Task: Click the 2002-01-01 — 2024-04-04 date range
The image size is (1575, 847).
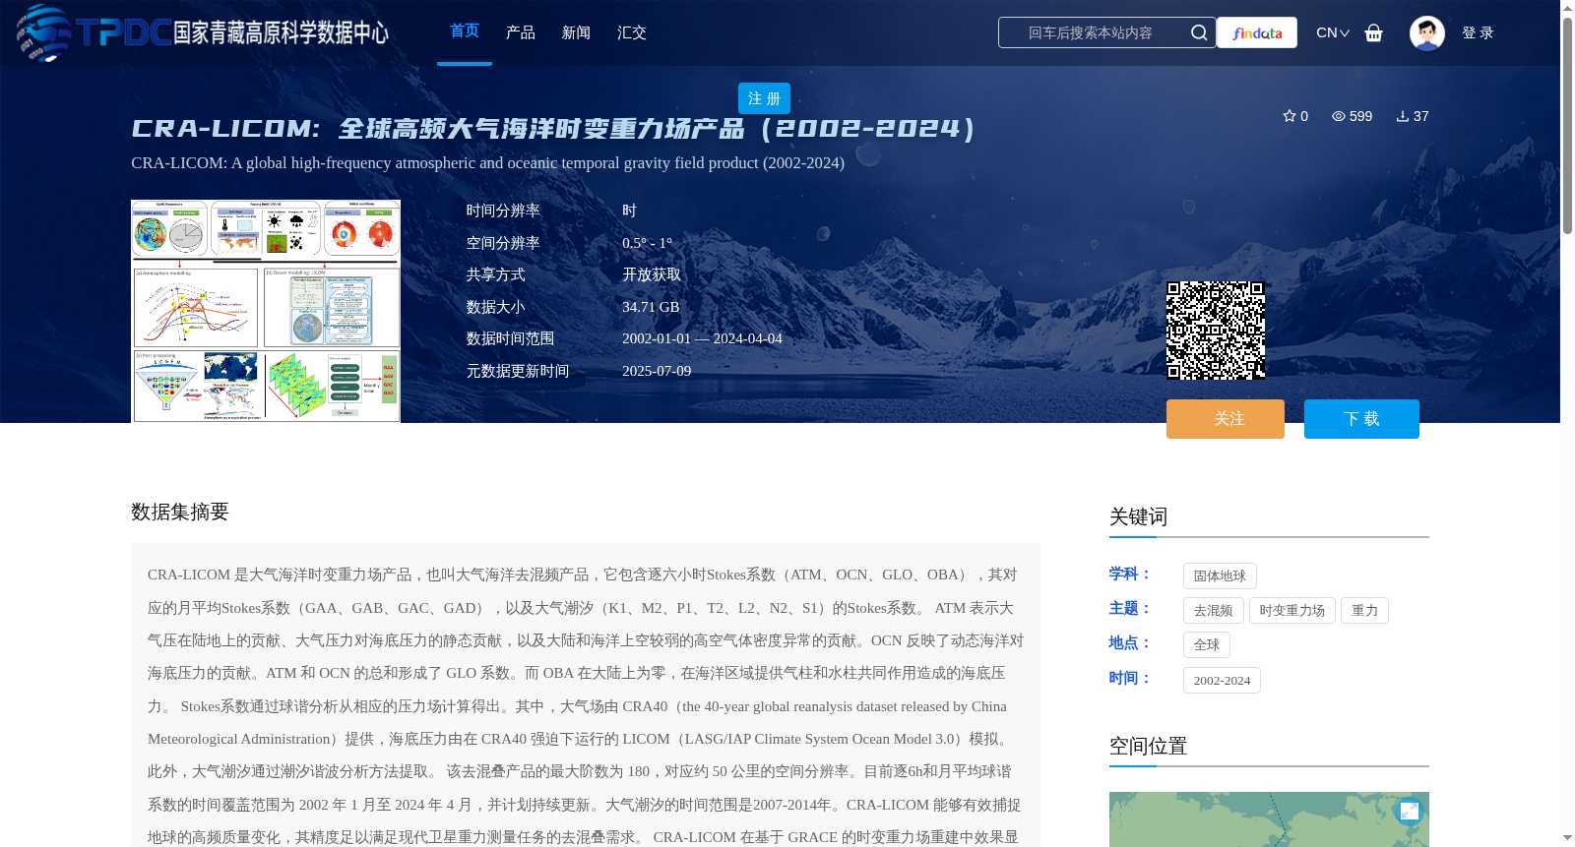Action: coord(702,338)
